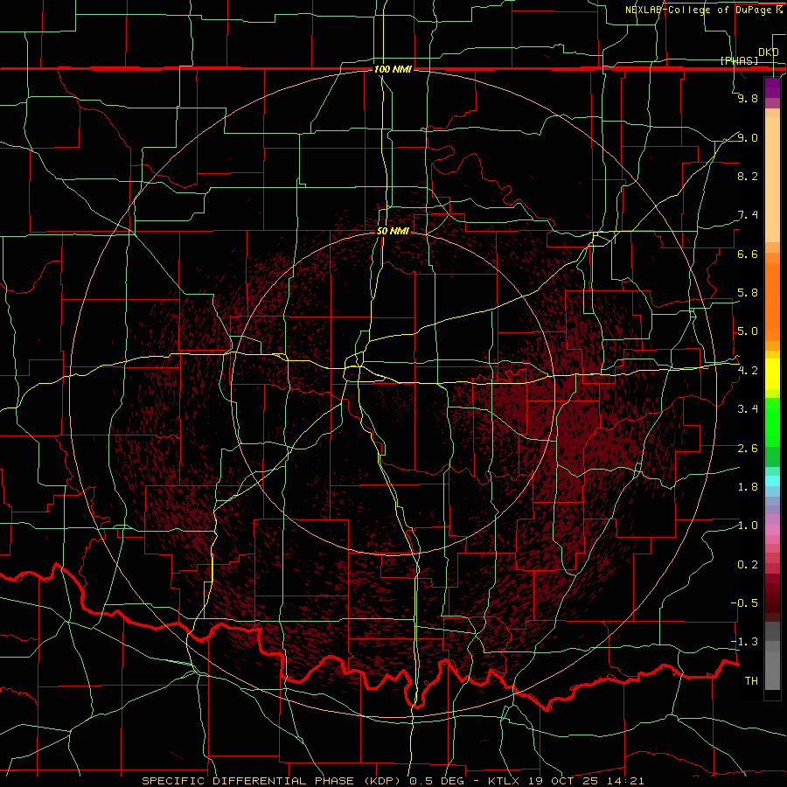Click the [PHAS] units label
The image size is (787, 787).
click(739, 60)
